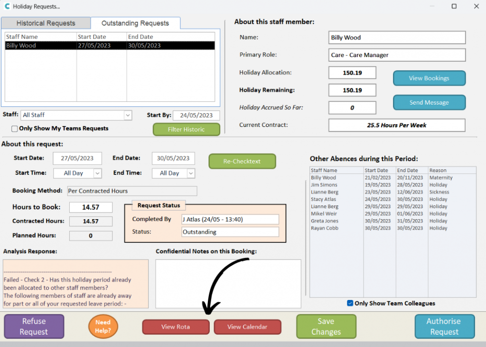Click Authorise Request

(x=444, y=327)
